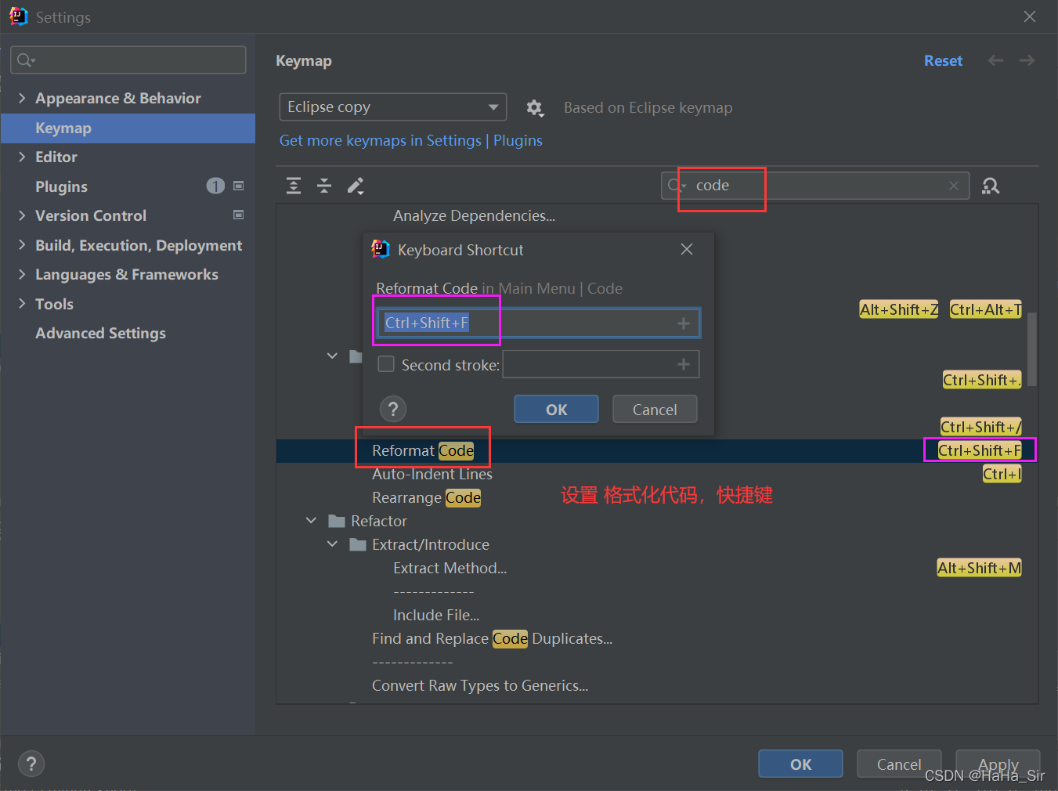This screenshot has height=791, width=1058.
Task: Select Auto-Indent Lines action
Action: [432, 474]
